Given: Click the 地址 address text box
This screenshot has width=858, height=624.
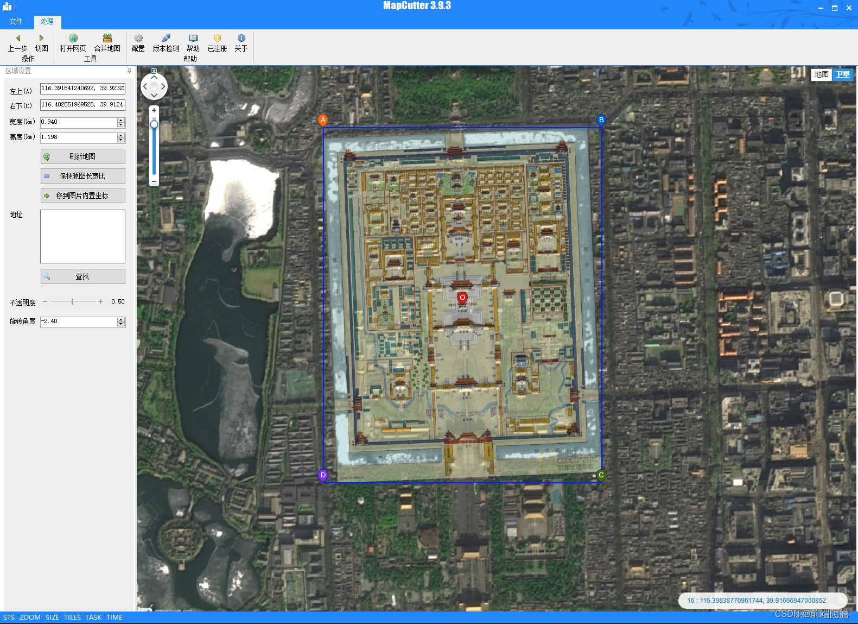Looking at the screenshot, I should [x=83, y=237].
